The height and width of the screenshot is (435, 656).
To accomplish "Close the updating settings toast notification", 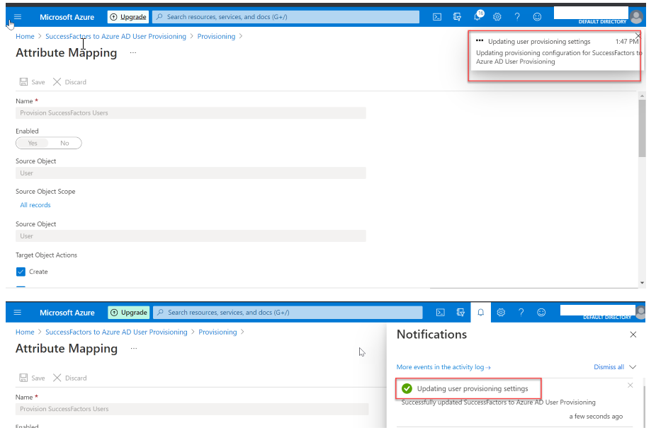I will point(638,35).
